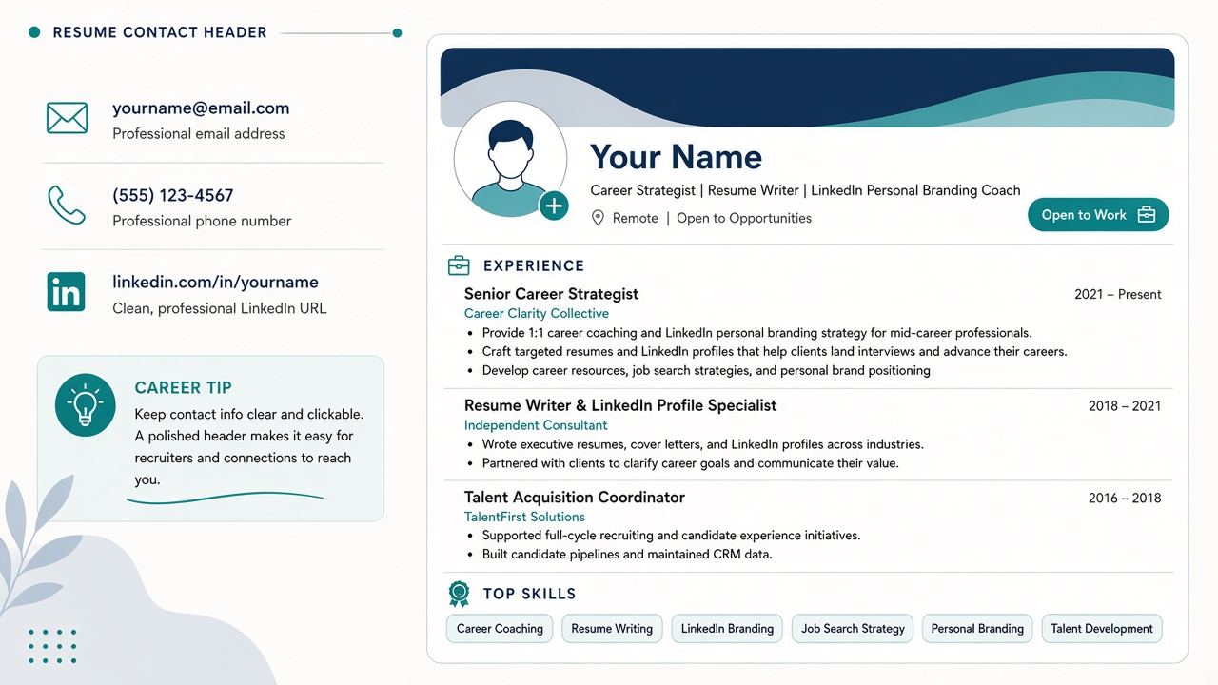Click the plus icon on profile photo

[x=554, y=205]
